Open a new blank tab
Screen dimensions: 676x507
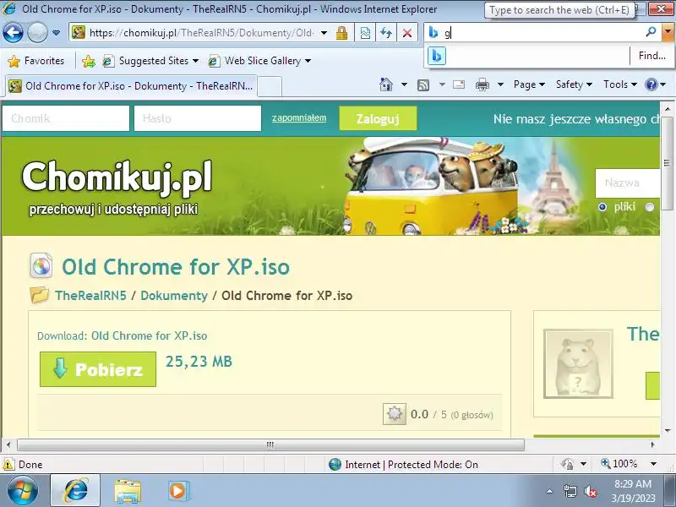[x=270, y=86]
